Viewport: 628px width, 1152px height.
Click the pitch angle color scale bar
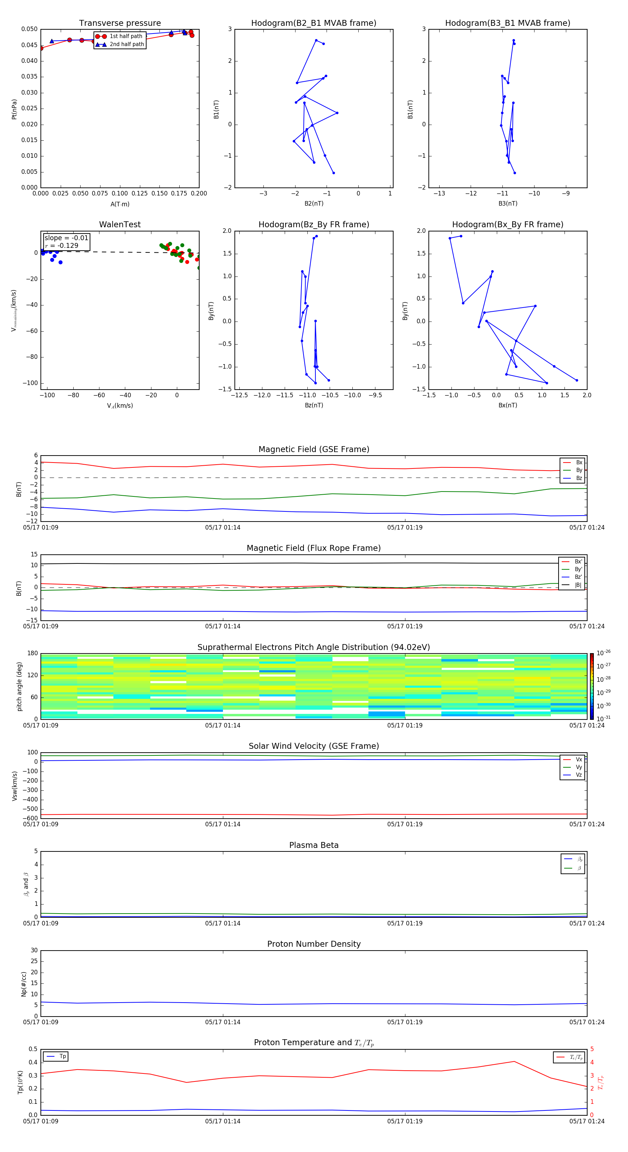click(592, 686)
